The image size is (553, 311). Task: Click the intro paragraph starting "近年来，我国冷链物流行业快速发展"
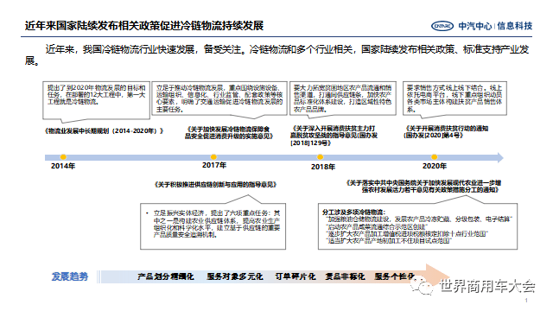[x=276, y=54]
